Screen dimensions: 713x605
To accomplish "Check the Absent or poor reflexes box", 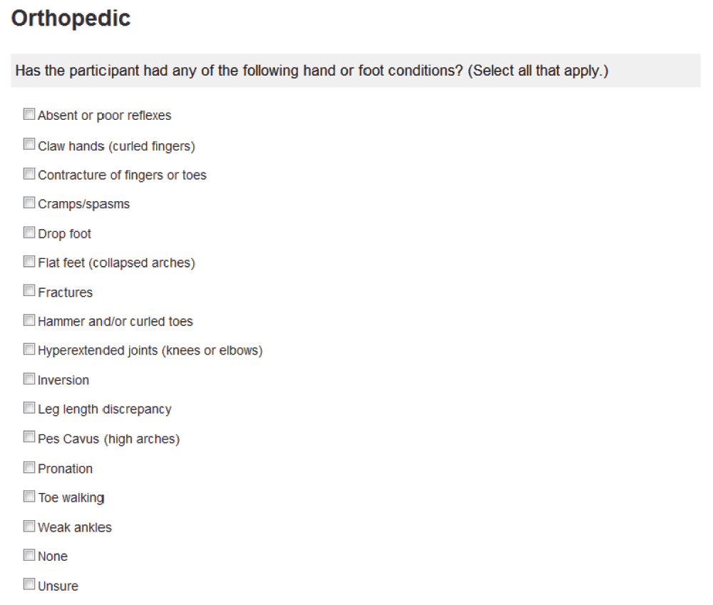I will tap(29, 113).
